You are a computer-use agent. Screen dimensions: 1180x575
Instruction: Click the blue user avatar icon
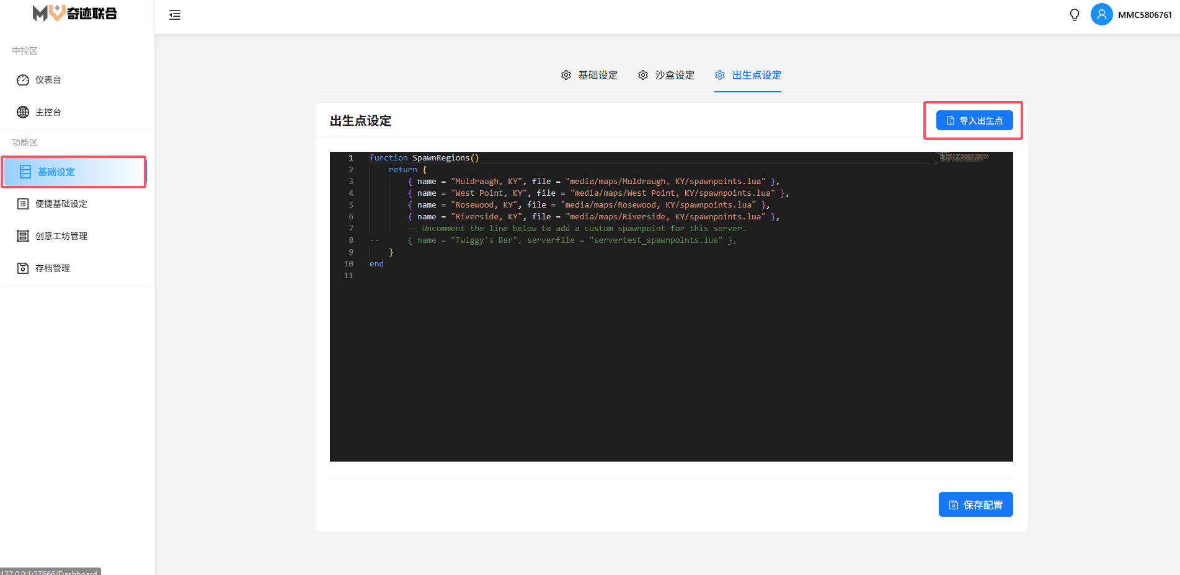pyautogui.click(x=1101, y=14)
